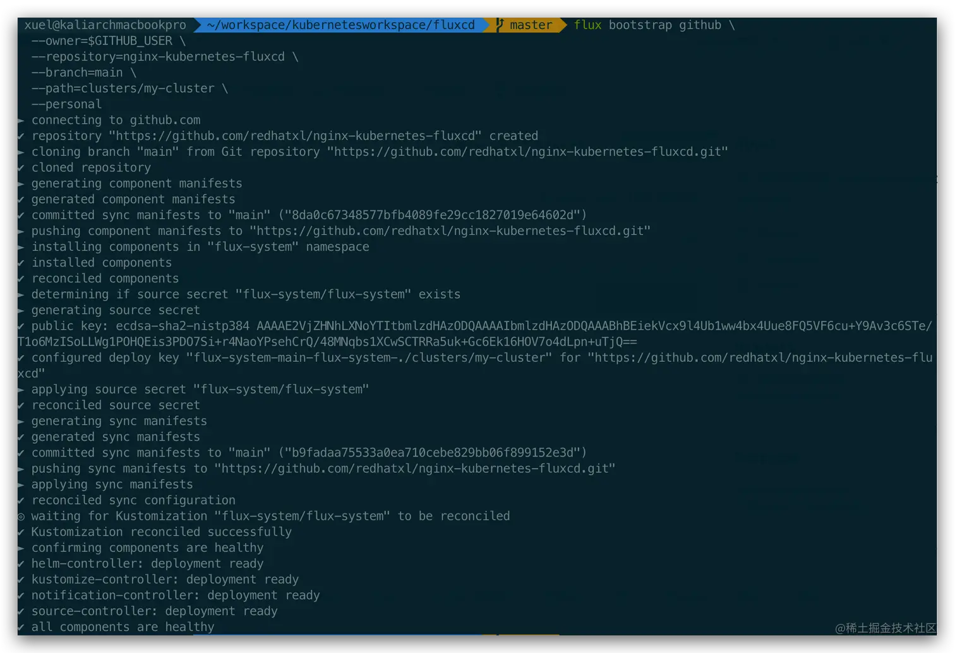This screenshot has width=955, height=653.
Task: Click the 'public key: ecdsa-sha2-nistp384' text
Action: [140, 326]
